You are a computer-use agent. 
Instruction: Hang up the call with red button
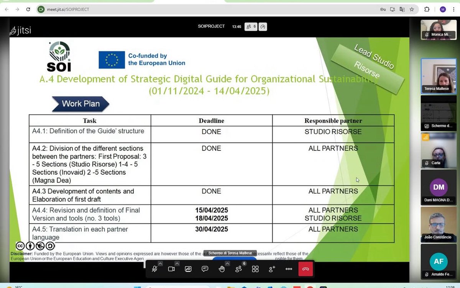coord(306,269)
